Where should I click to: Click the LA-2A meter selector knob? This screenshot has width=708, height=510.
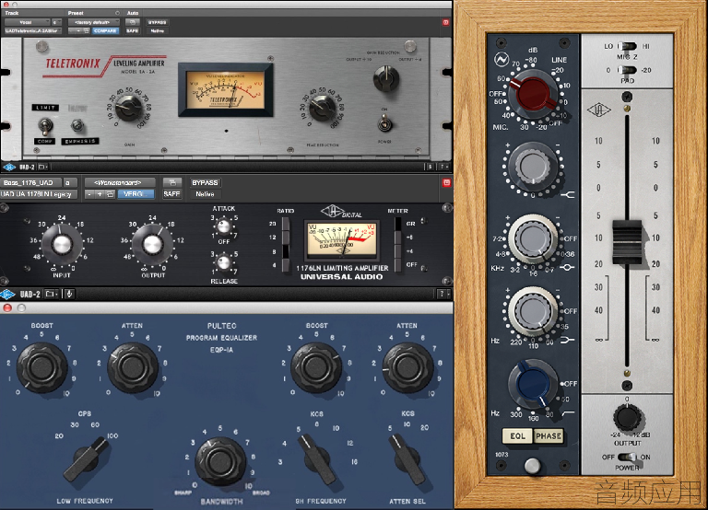[386, 78]
